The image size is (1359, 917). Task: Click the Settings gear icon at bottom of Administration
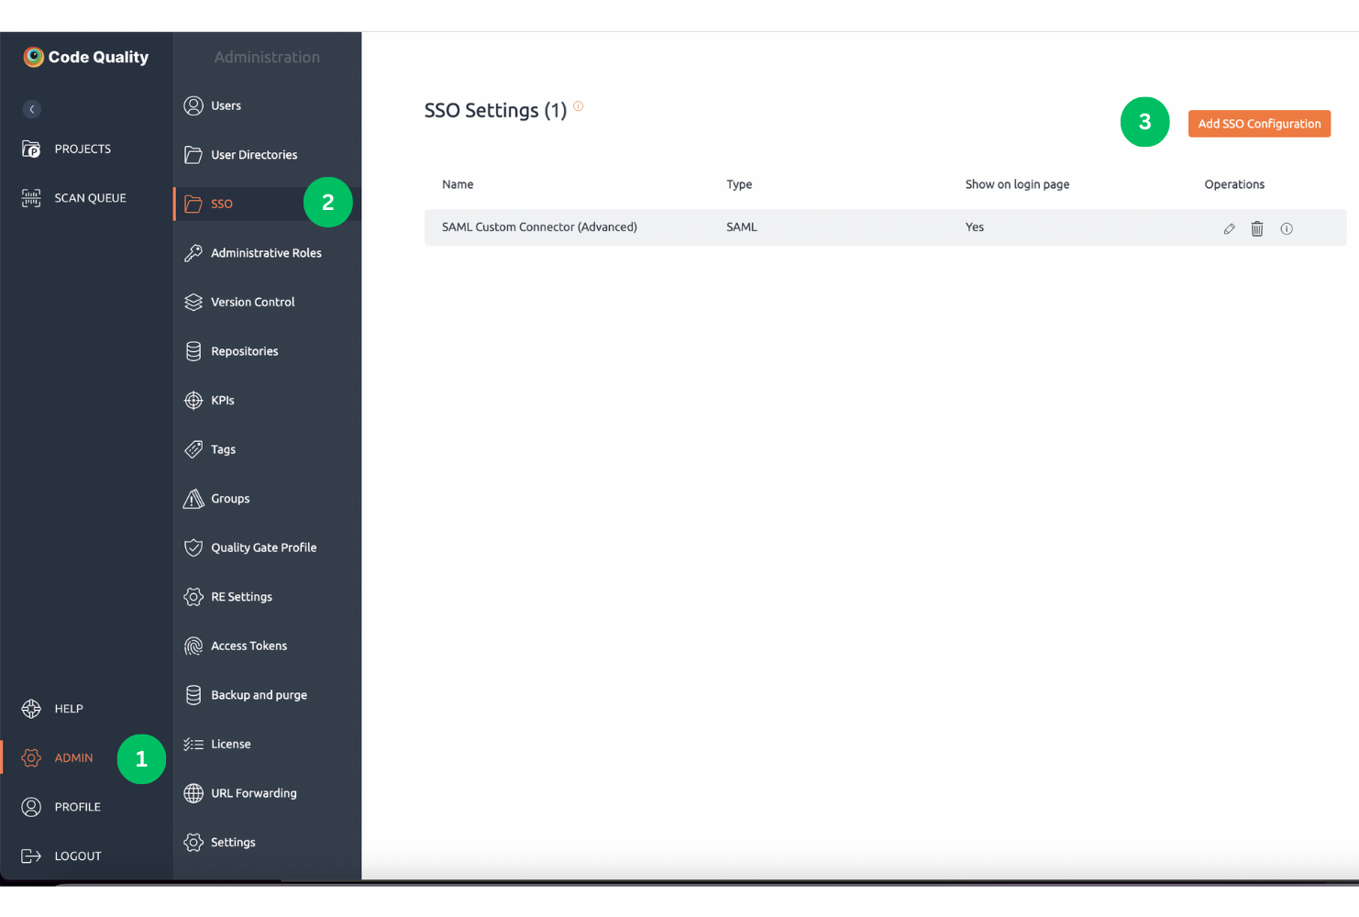(x=193, y=842)
